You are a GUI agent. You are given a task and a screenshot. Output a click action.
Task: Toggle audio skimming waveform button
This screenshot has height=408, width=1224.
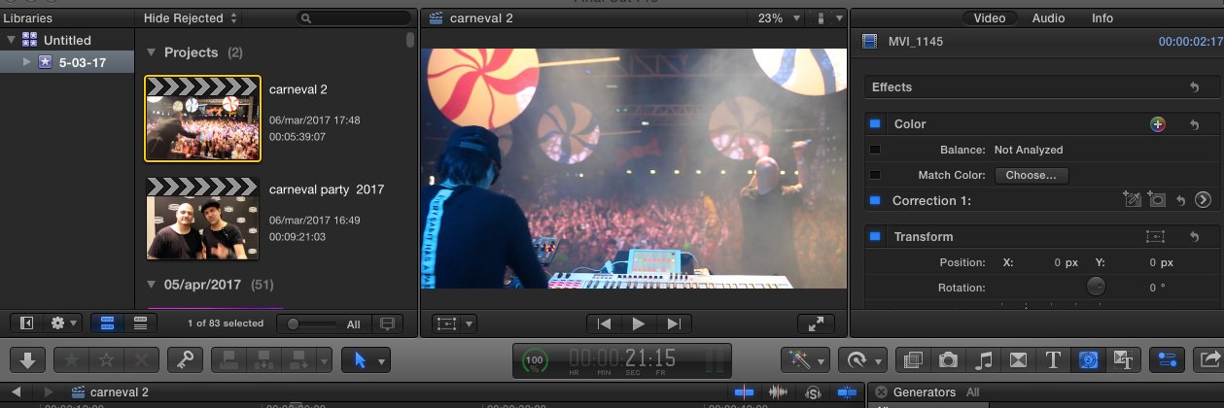click(779, 392)
